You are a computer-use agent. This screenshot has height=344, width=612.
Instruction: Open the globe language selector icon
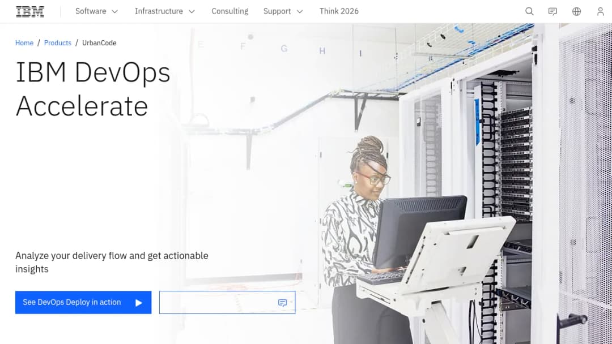click(x=576, y=11)
